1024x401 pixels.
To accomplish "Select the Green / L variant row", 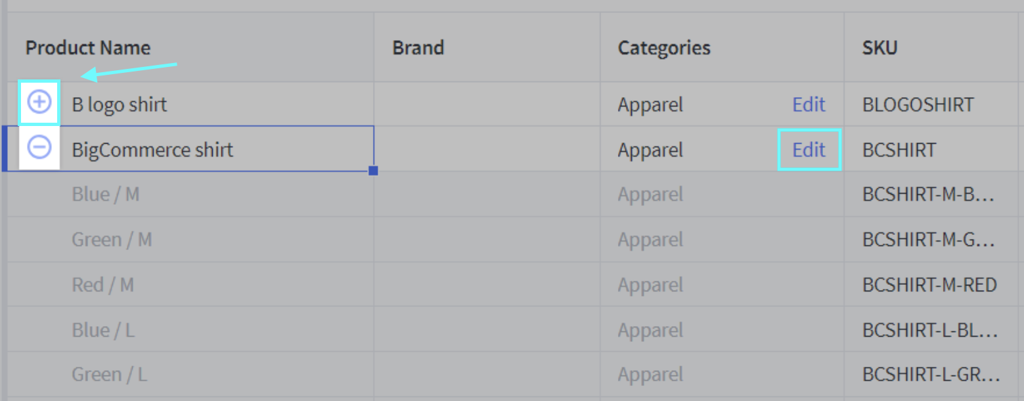I will (109, 375).
